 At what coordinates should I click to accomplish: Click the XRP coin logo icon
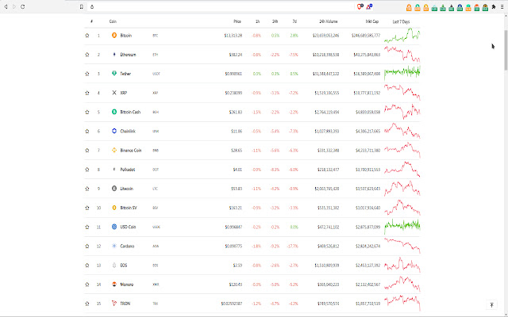click(114, 93)
